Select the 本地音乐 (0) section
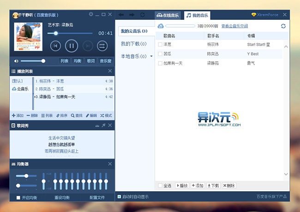Screen dimensions: 300x212 pyautogui.click(x=134, y=56)
